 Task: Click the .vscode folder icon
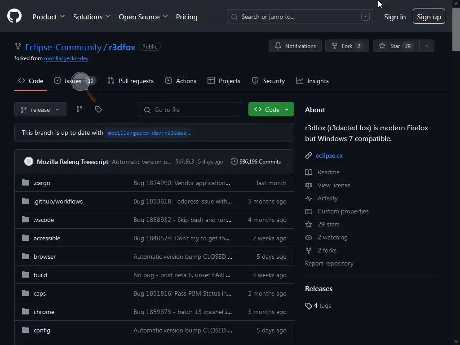[x=26, y=220]
